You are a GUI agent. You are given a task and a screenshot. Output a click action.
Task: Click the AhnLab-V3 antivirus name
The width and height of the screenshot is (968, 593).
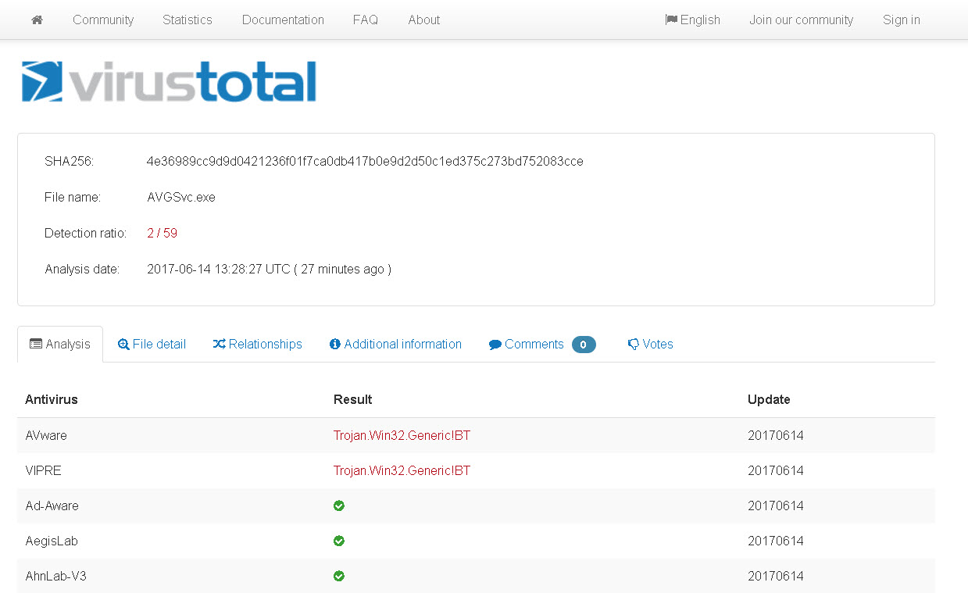point(55,576)
